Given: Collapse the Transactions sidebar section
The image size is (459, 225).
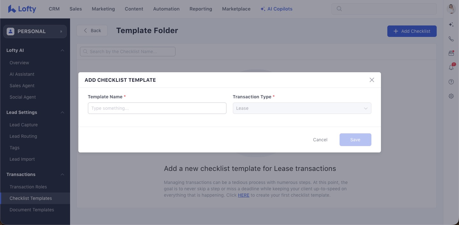Looking at the screenshot, I should pos(62,174).
